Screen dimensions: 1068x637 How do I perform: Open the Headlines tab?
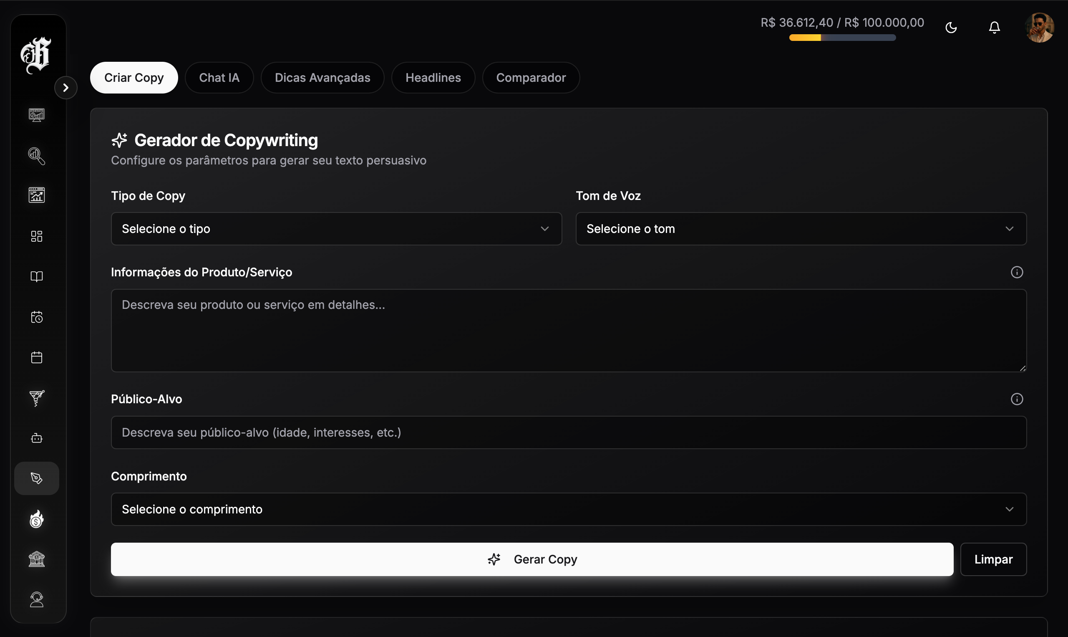433,77
